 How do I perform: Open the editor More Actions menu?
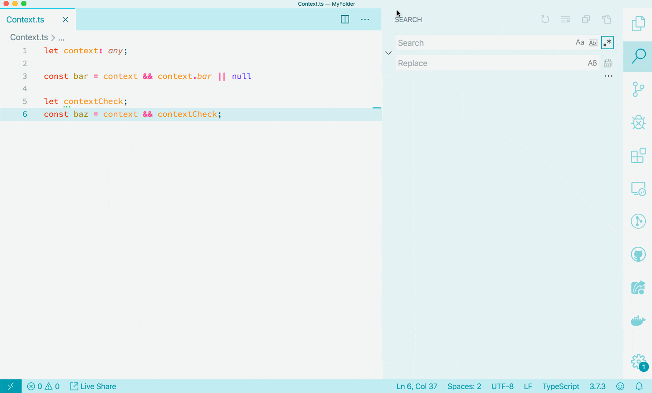pos(365,19)
